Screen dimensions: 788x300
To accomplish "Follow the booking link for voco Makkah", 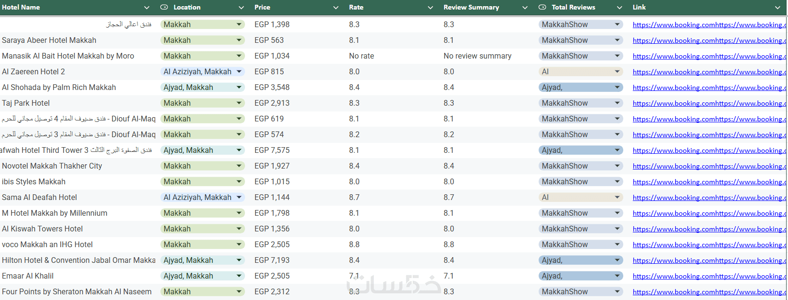I will click(x=707, y=245).
